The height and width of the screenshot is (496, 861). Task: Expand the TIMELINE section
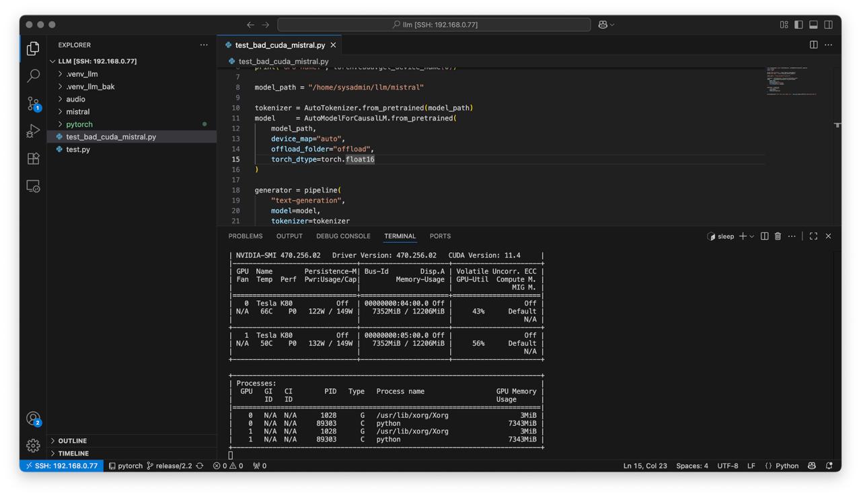tap(132, 454)
